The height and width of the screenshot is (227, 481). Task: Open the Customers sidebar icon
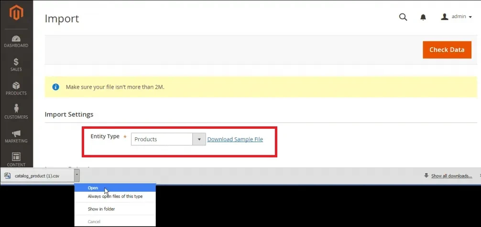[x=16, y=108]
